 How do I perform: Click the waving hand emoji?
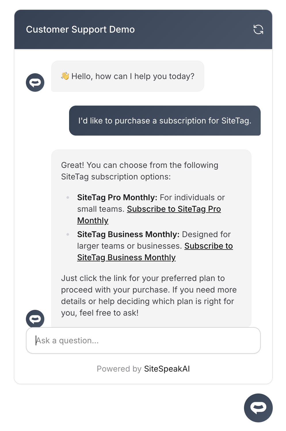click(x=65, y=76)
